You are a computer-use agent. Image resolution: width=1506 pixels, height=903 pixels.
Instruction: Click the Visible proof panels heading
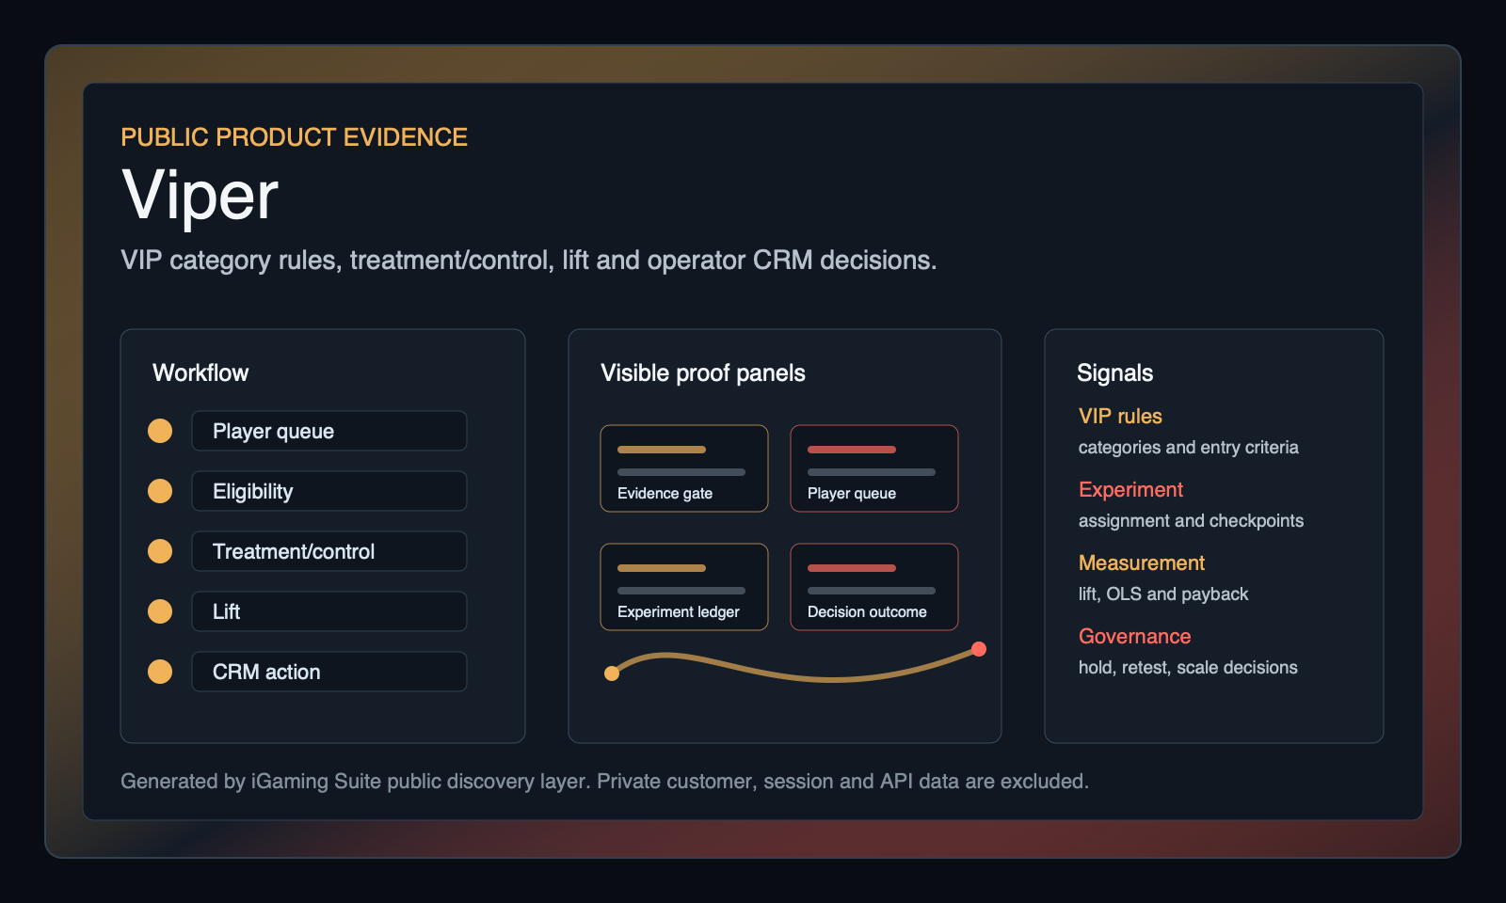click(703, 373)
